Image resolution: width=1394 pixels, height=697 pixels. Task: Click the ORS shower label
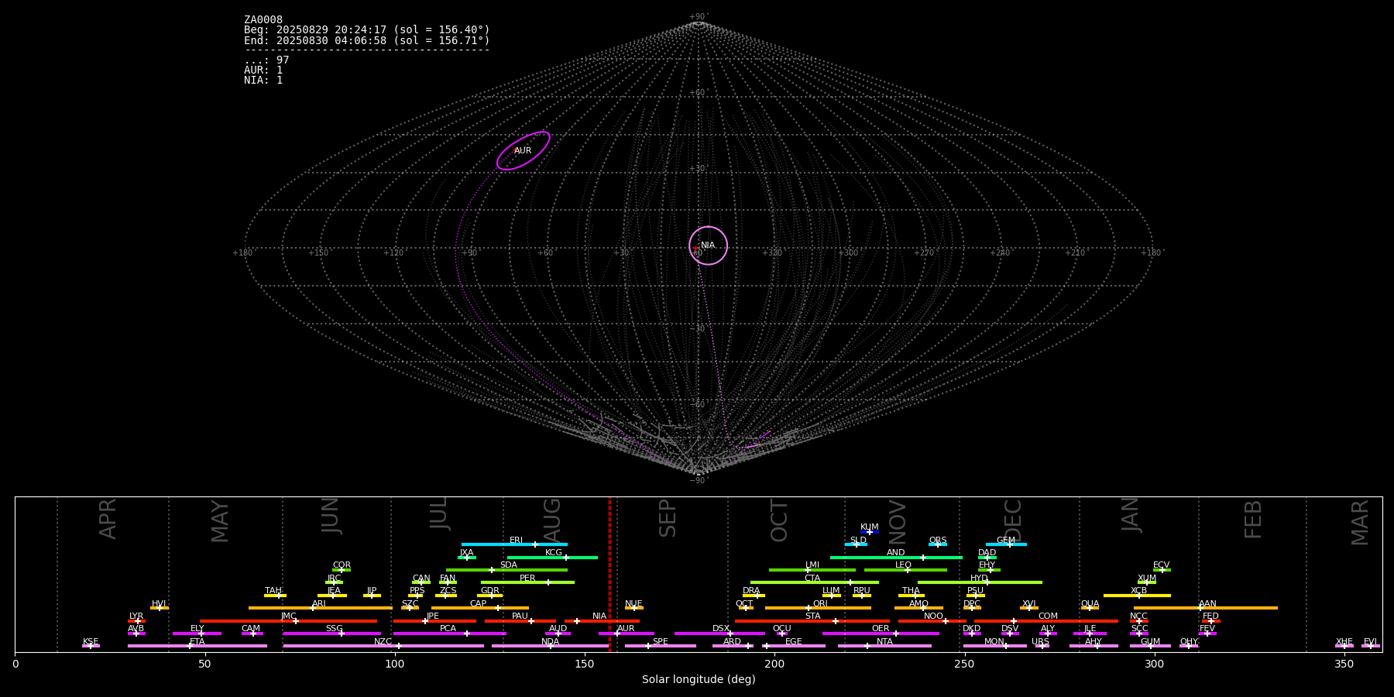[x=938, y=541]
